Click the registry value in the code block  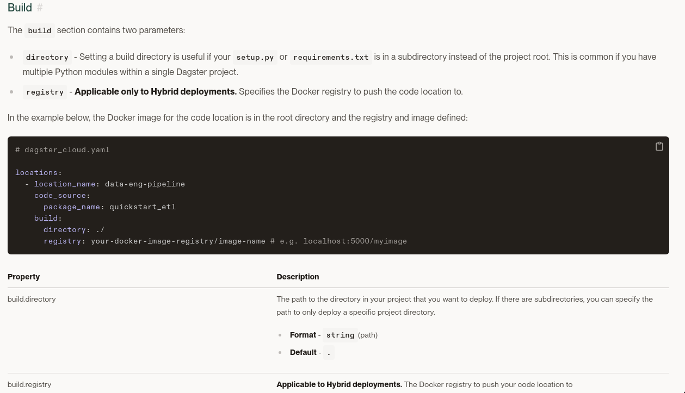178,241
